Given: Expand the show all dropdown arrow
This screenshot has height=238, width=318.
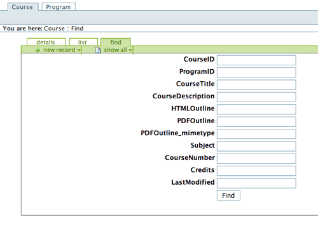Looking at the screenshot, I should pyautogui.click(x=130, y=50).
